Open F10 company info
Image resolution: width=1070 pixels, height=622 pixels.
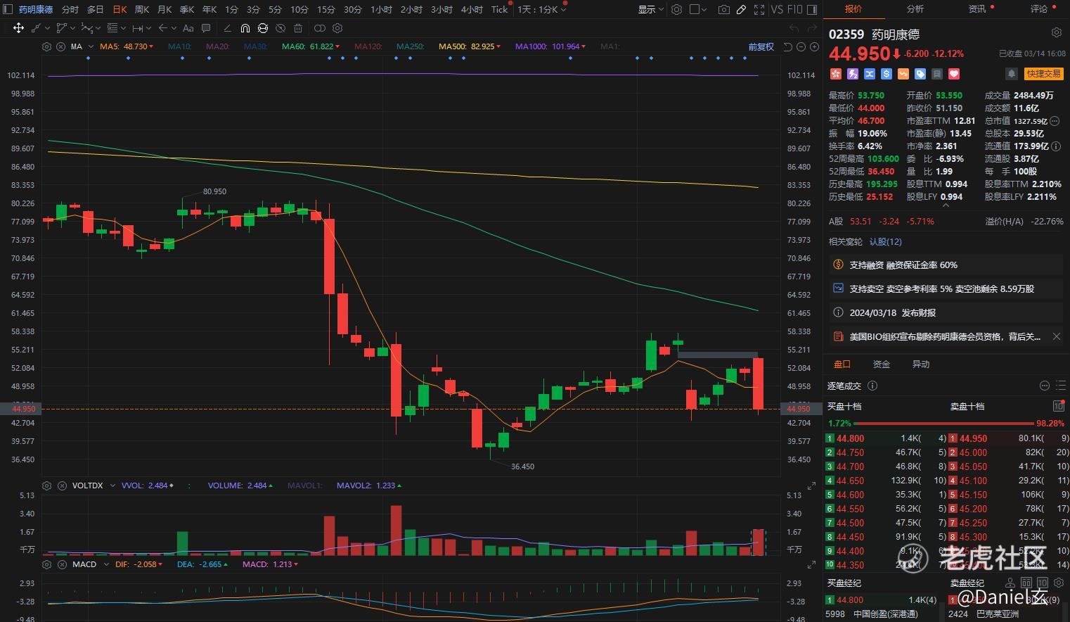[794, 9]
